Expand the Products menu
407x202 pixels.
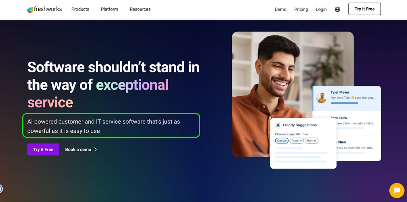pyautogui.click(x=80, y=9)
